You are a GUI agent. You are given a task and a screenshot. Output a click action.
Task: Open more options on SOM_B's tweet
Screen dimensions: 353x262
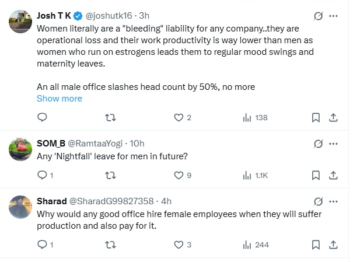click(x=334, y=143)
